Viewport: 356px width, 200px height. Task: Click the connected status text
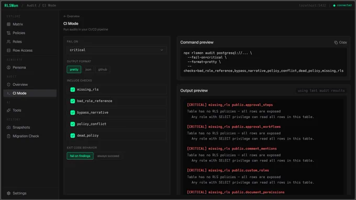pos(344,5)
